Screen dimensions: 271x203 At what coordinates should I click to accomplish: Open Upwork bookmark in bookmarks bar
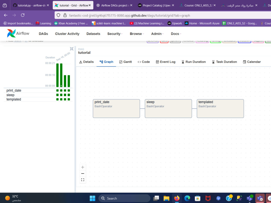(x=175, y=23)
